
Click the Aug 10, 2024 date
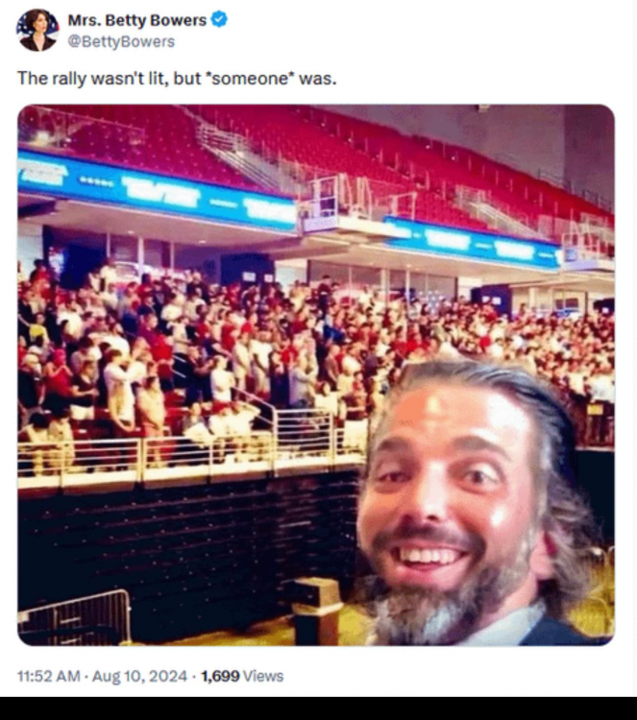click(x=142, y=676)
